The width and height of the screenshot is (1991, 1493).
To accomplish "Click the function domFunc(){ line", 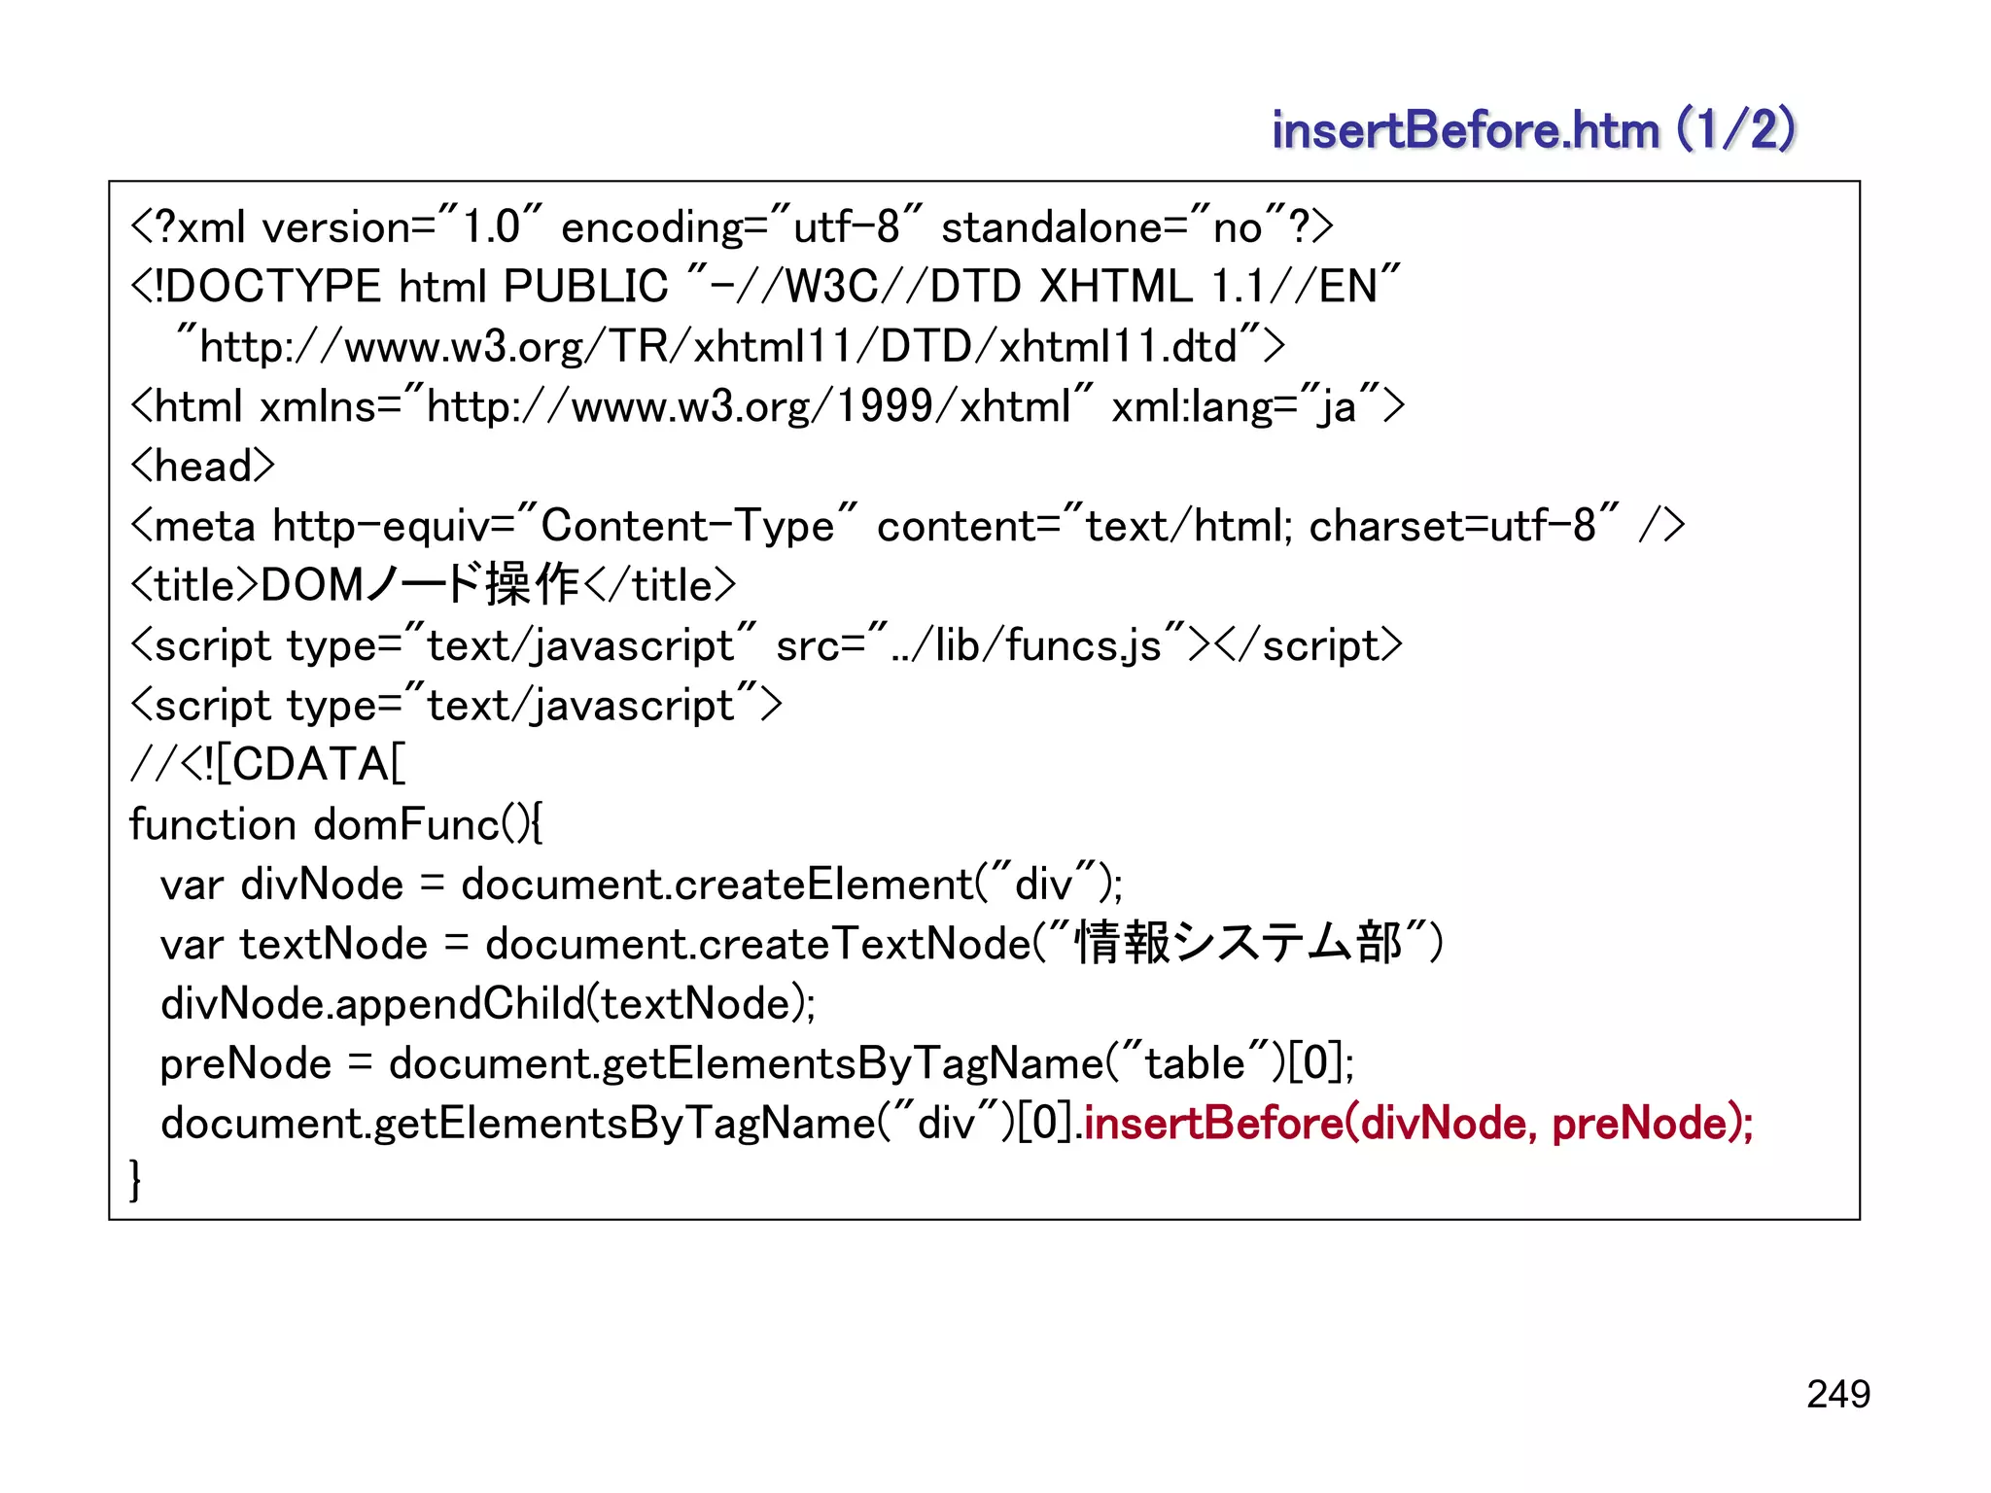I will pos(336,824).
